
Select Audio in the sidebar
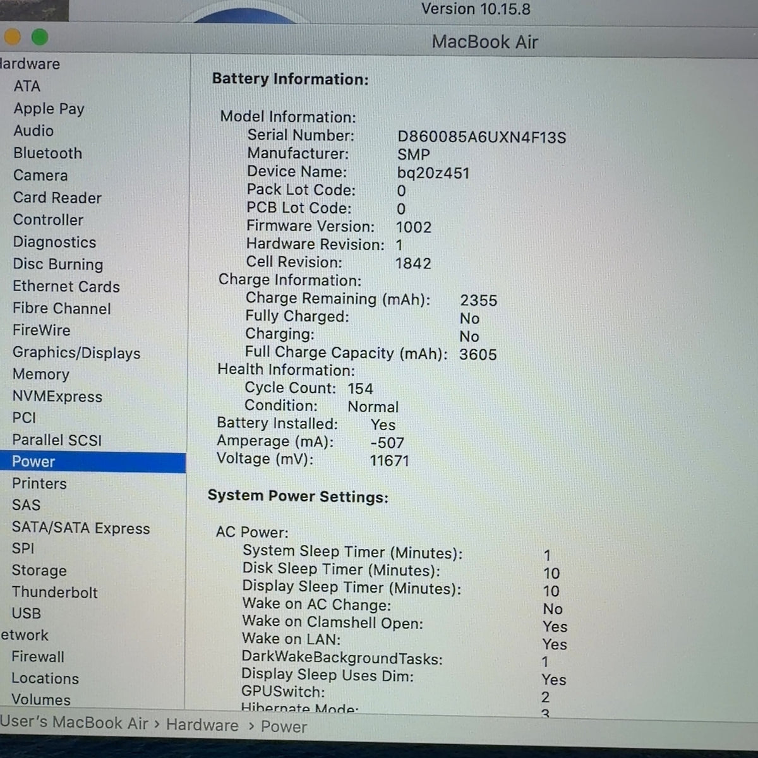33,131
